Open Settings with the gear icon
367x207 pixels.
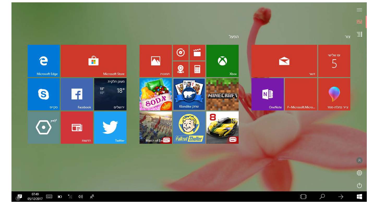(359, 173)
